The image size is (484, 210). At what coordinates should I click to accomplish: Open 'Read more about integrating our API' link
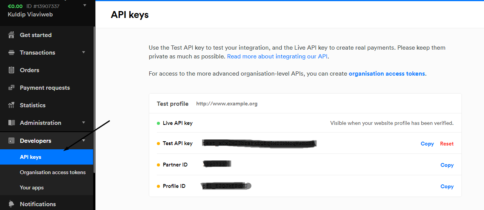coord(277,56)
